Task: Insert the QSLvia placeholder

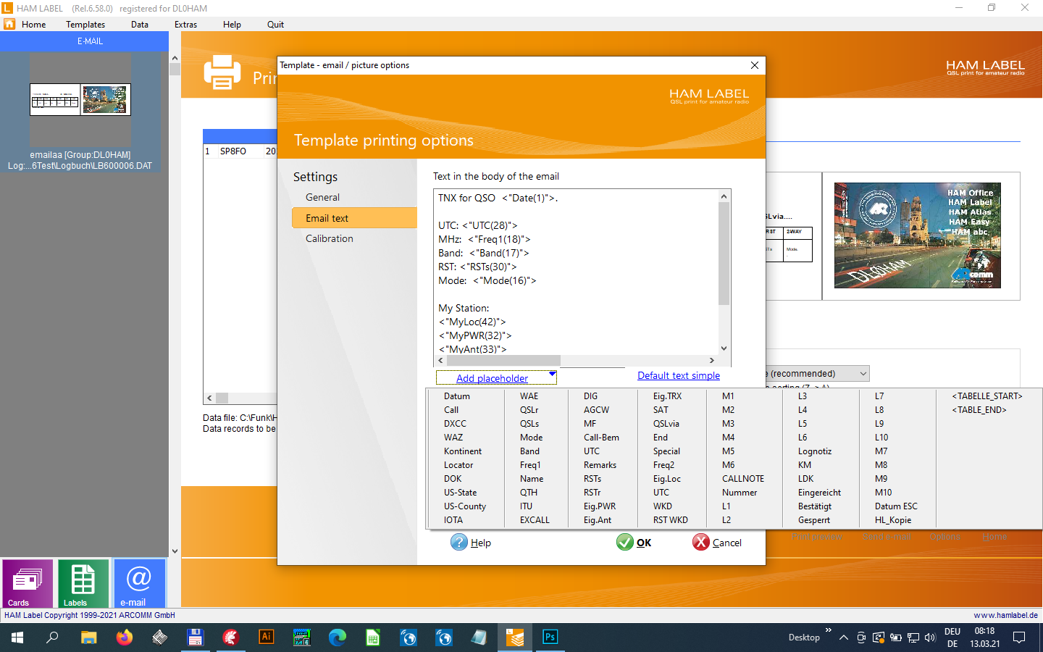Action: pyautogui.click(x=666, y=424)
